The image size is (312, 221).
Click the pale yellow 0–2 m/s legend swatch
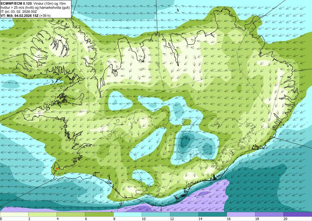(14, 214)
